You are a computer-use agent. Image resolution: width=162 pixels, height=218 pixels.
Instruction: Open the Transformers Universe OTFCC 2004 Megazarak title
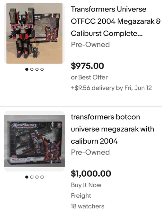[x=116, y=21]
